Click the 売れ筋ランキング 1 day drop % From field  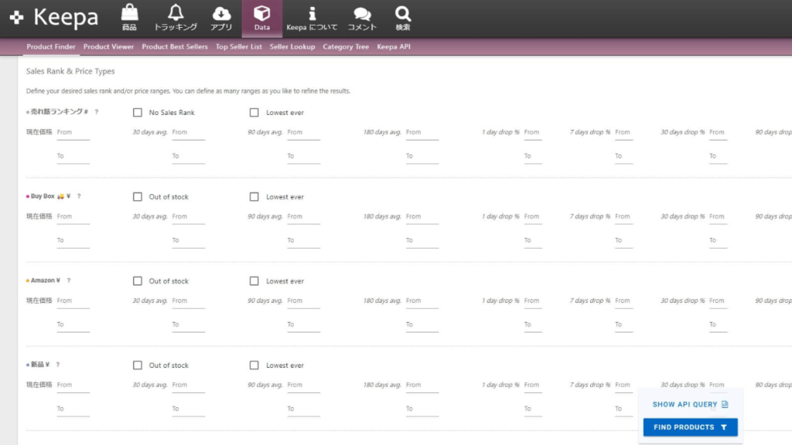pyautogui.click(x=533, y=133)
